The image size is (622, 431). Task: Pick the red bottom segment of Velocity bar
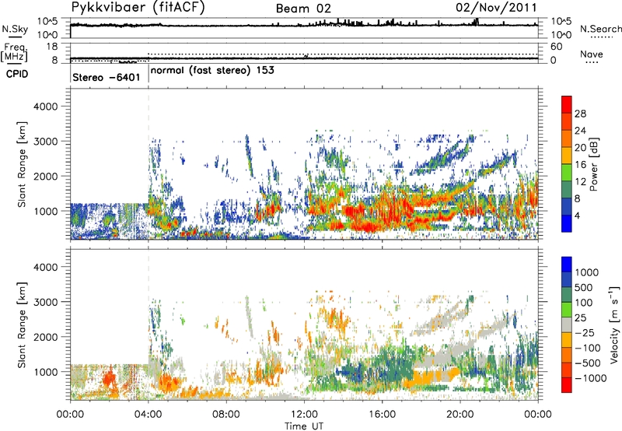(x=567, y=385)
